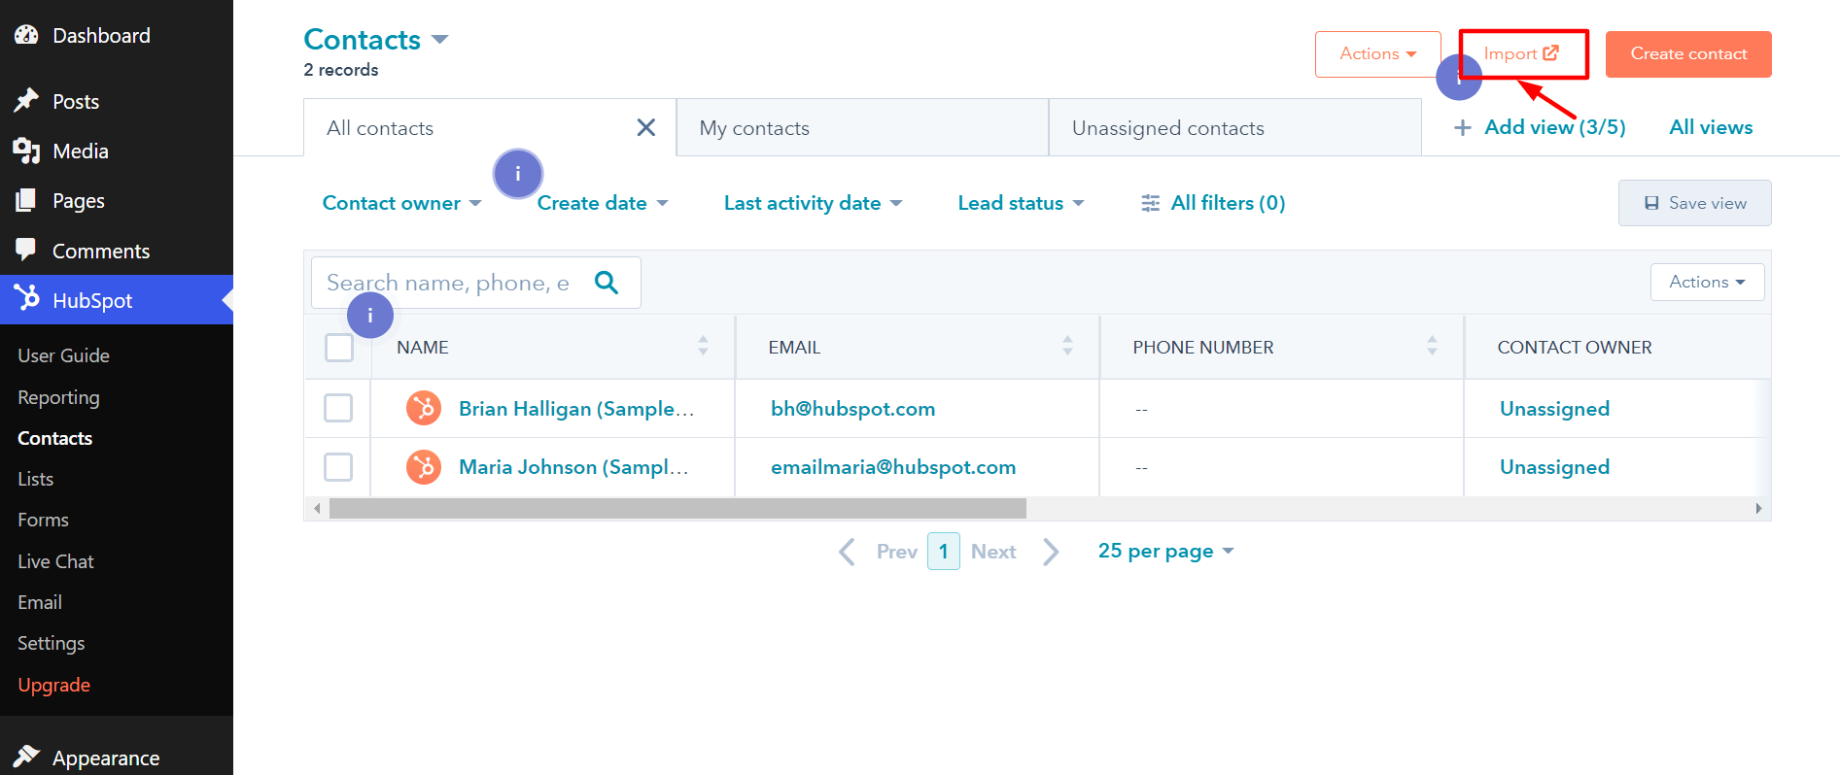Expand the Create date filter

click(603, 203)
